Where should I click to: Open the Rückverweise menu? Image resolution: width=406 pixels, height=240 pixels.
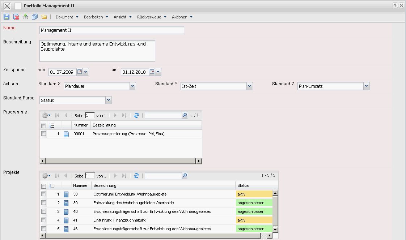pyautogui.click(x=152, y=17)
